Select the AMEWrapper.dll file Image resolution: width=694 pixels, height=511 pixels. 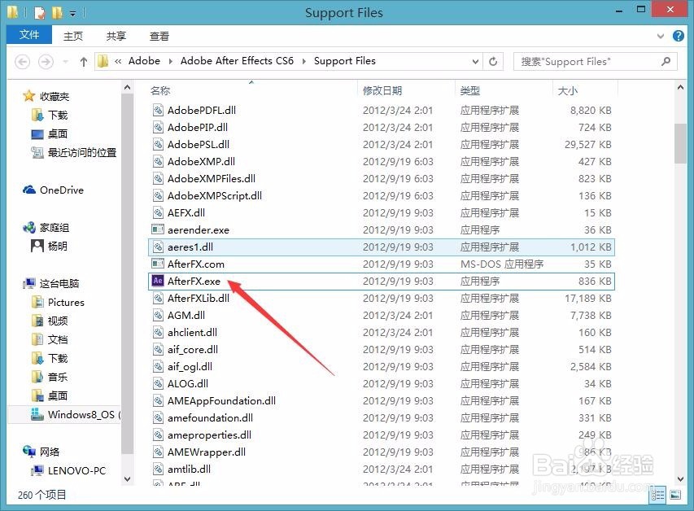(381, 452)
